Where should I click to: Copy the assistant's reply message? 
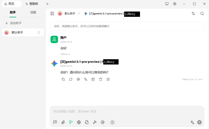click(x=63, y=79)
